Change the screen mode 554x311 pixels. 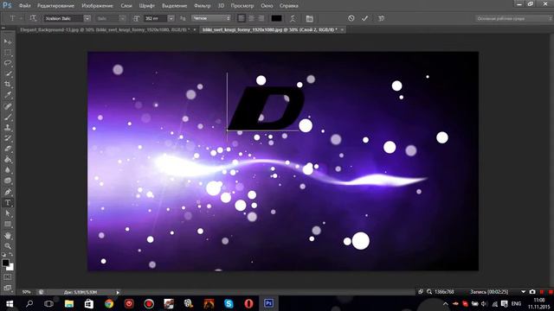coord(8,288)
